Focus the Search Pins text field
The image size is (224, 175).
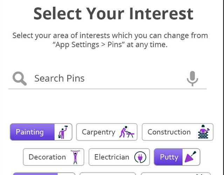[x=105, y=78]
